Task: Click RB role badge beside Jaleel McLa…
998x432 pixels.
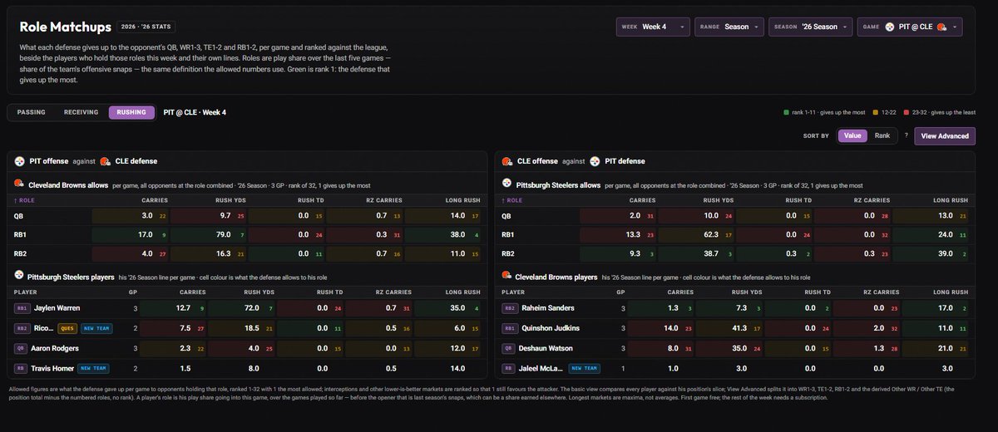Action: pos(510,367)
